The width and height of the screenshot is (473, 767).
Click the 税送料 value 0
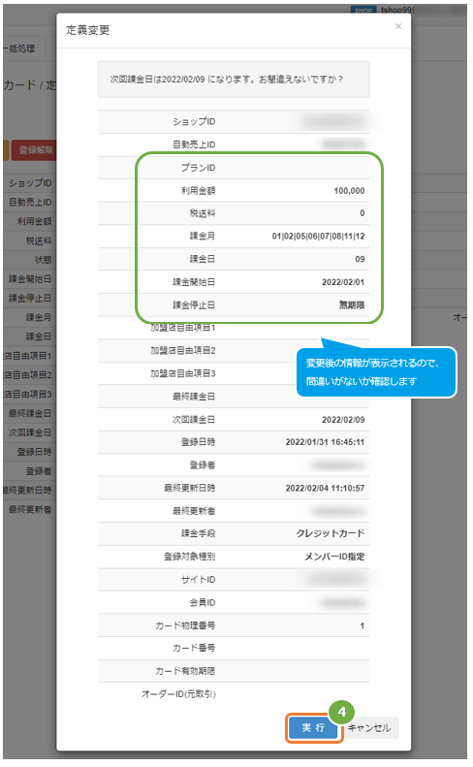363,213
